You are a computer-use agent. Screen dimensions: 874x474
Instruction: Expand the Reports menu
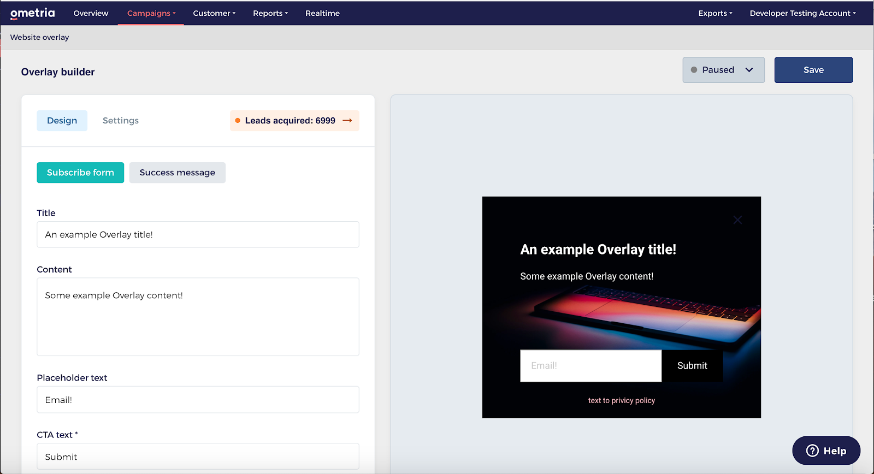click(x=270, y=13)
